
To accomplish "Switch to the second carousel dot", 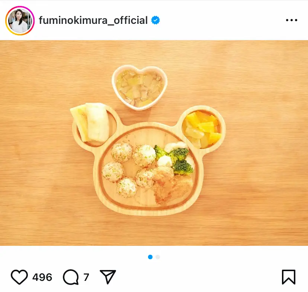I will pos(158,257).
